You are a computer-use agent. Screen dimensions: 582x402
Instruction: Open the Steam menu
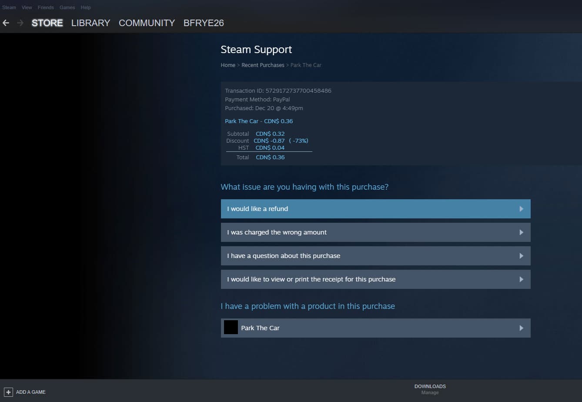(9, 7)
